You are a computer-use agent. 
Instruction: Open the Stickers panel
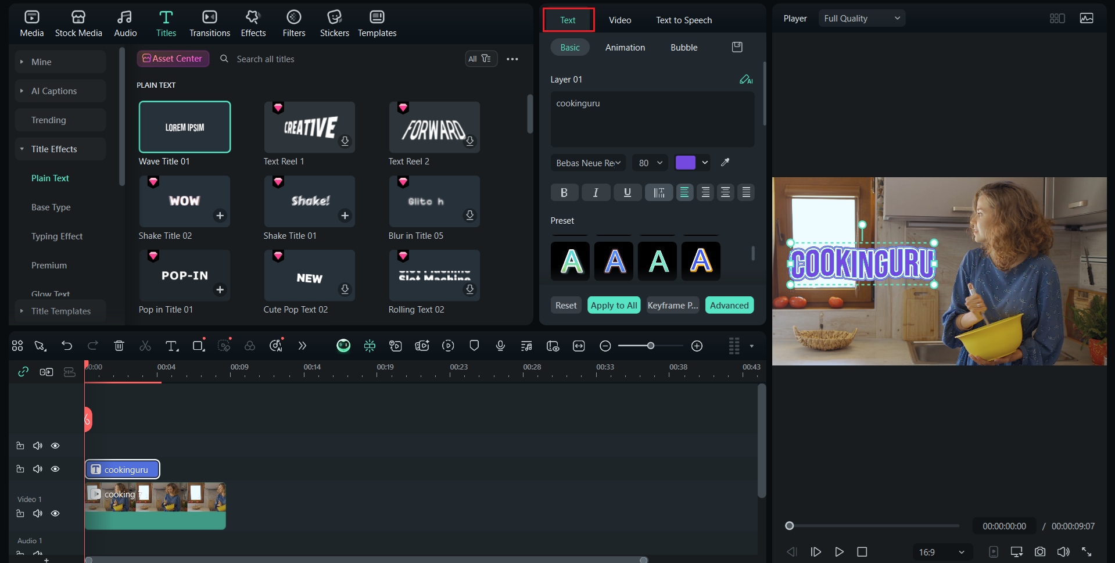334,23
